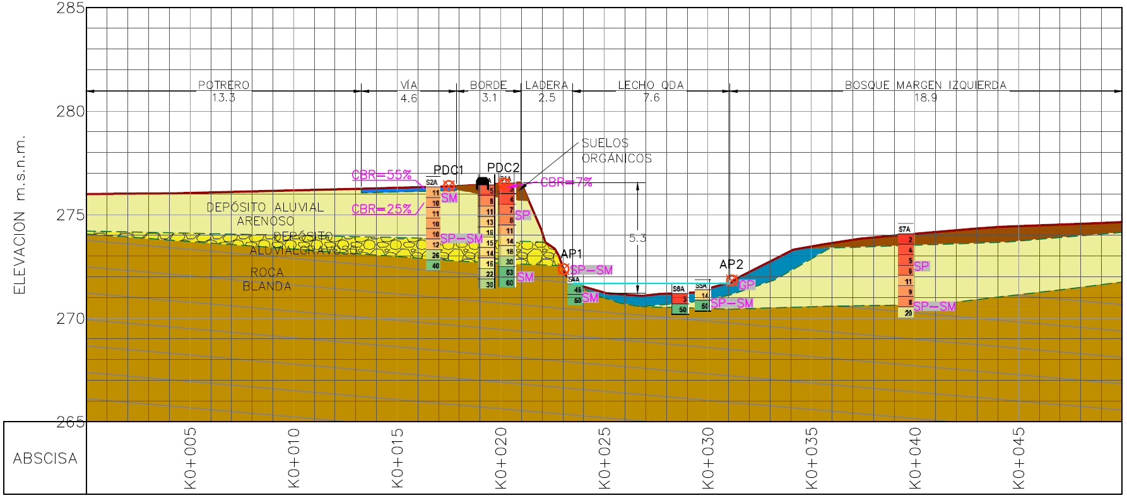Screen dimensions: 1127x498
Task: Select the SP-SM label at S7A bottom
Action: click(x=935, y=306)
